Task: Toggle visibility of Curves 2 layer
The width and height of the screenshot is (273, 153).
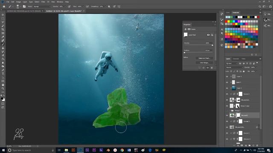Action: (227, 94)
